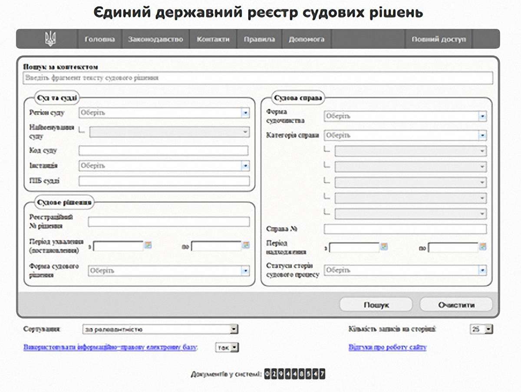
Task: Click receipt period 'по' date field
Action: click(x=453, y=248)
